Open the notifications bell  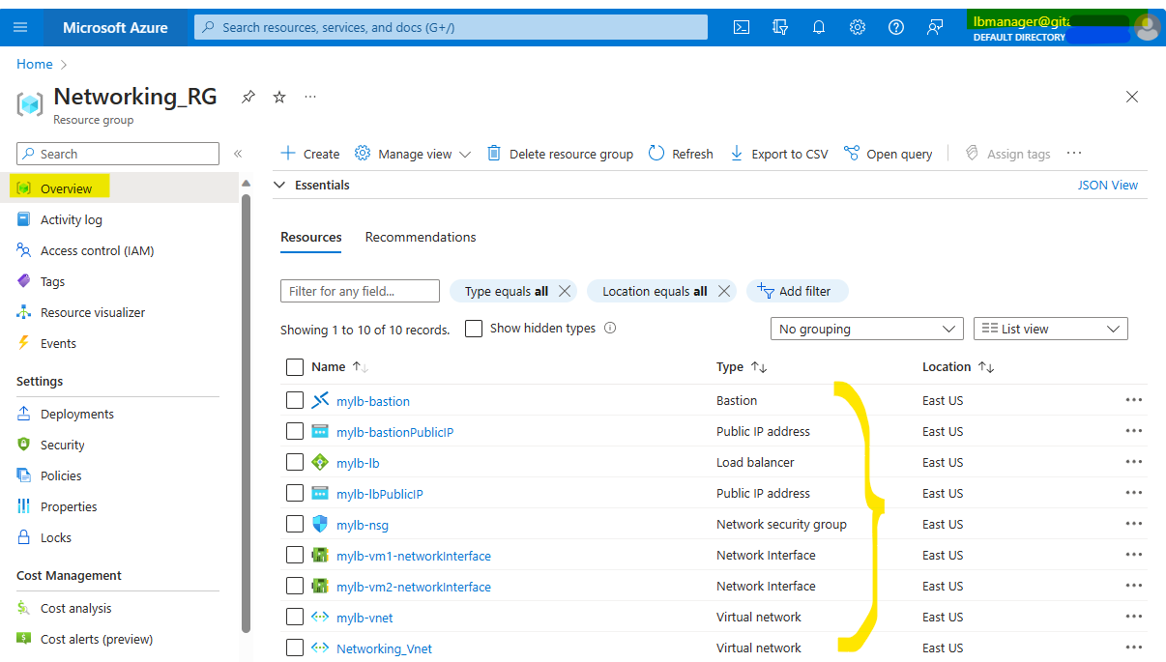pyautogui.click(x=819, y=27)
